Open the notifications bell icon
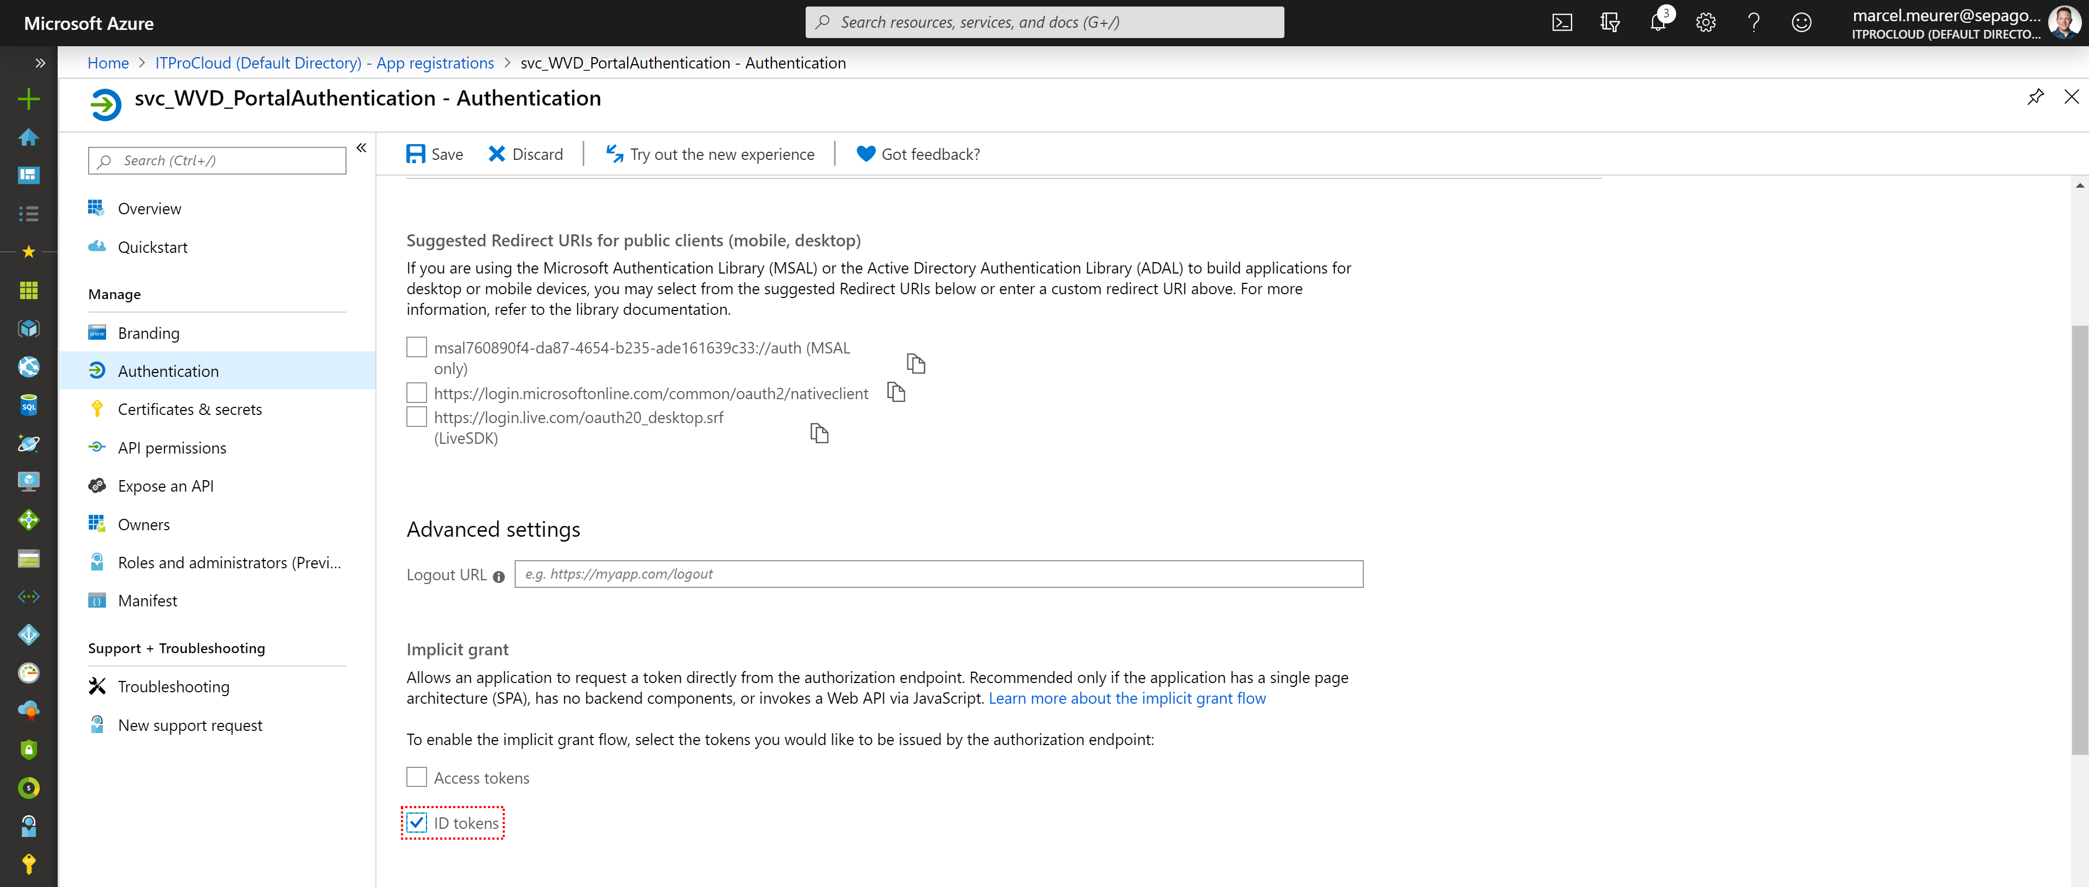The width and height of the screenshot is (2089, 887). (1658, 23)
